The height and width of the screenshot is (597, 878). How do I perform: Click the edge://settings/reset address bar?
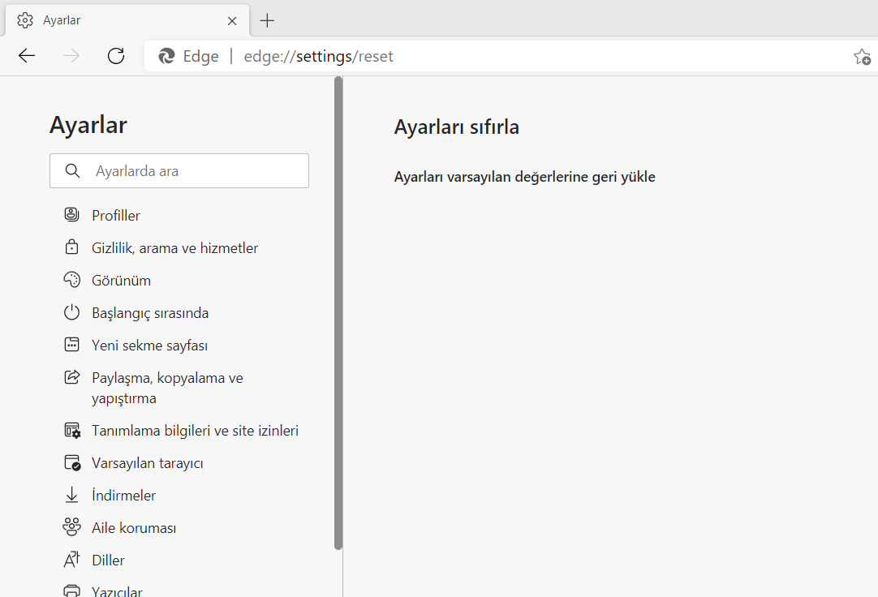coord(487,56)
